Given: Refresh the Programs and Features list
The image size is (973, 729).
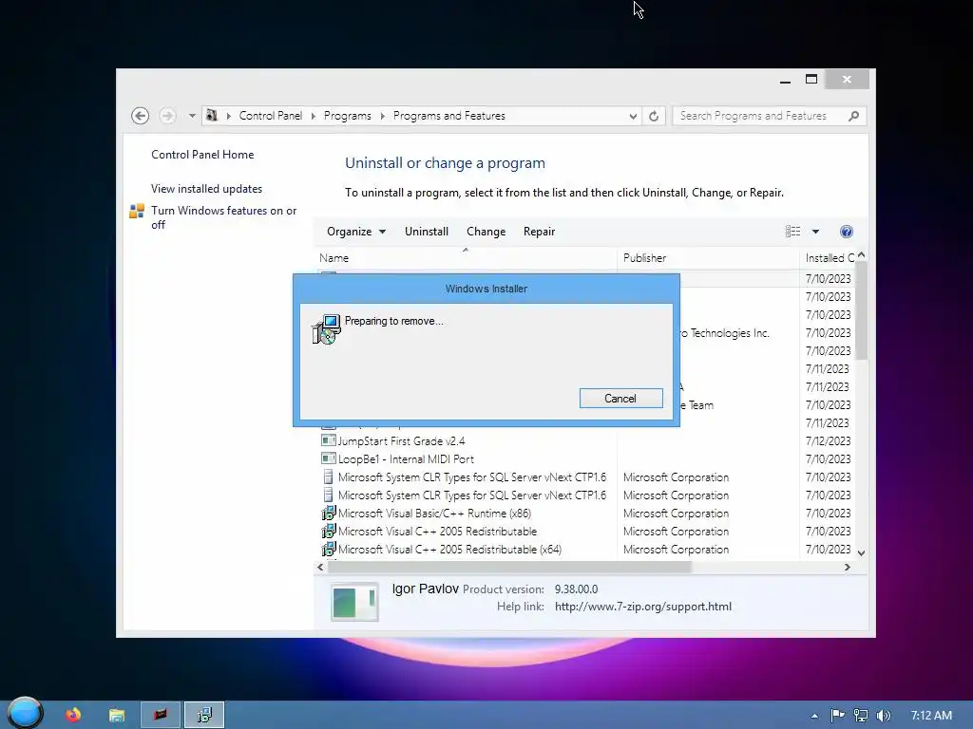Looking at the screenshot, I should 654,116.
